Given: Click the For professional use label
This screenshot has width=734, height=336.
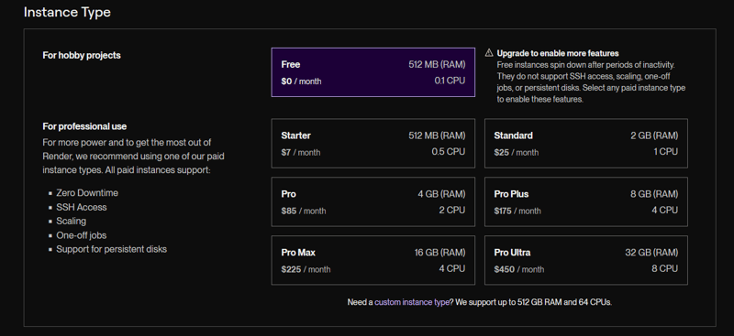Looking at the screenshot, I should point(84,126).
